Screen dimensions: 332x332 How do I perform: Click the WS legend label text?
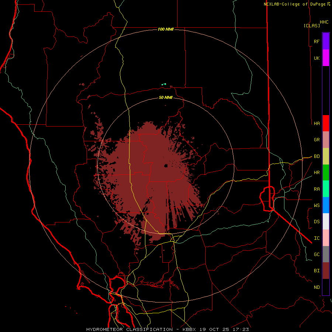(317, 205)
